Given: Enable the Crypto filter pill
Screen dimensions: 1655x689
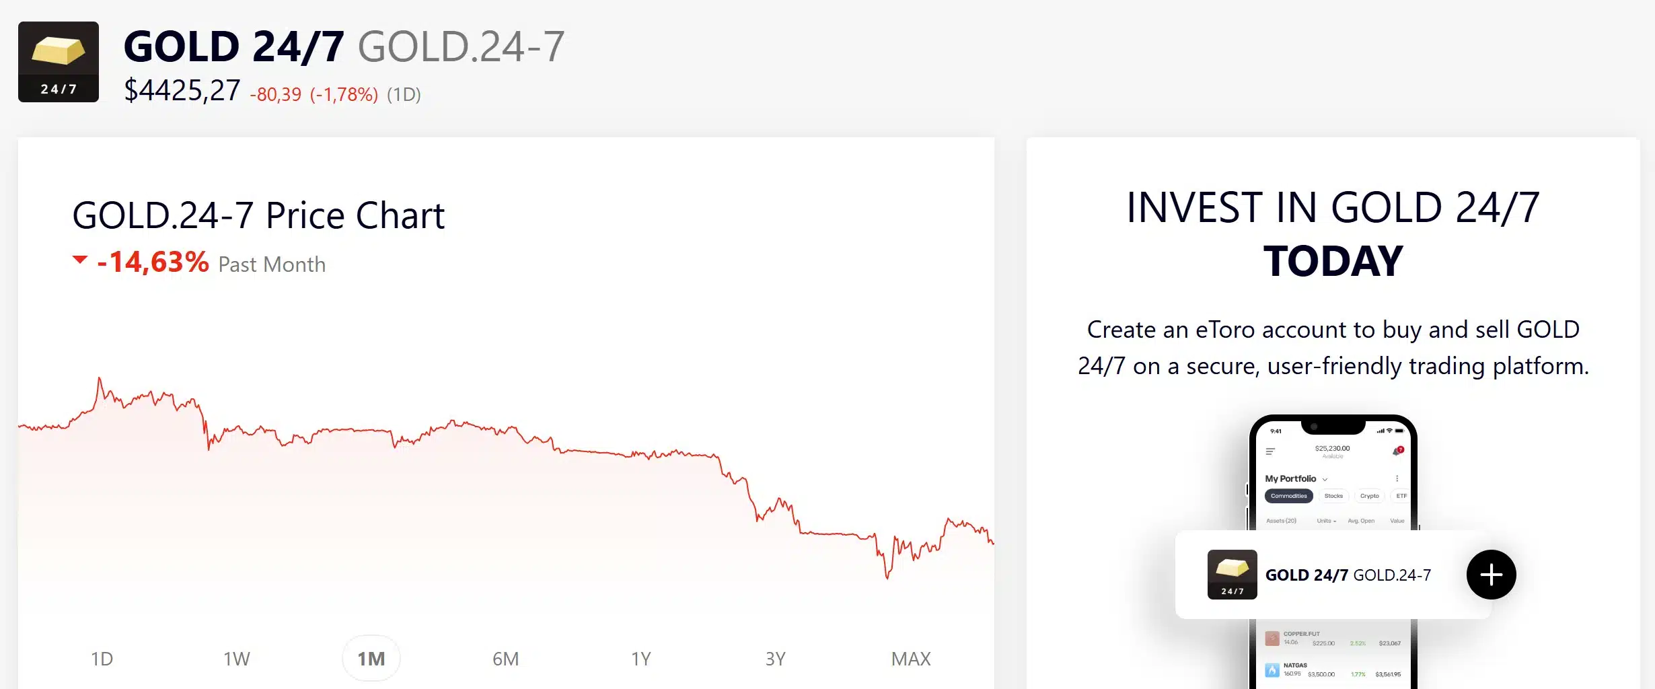Looking at the screenshot, I should point(1370,496).
